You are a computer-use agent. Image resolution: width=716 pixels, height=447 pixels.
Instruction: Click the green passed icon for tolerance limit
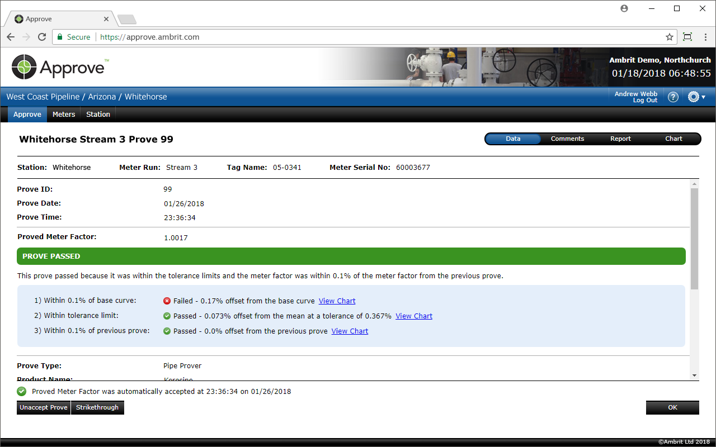167,316
